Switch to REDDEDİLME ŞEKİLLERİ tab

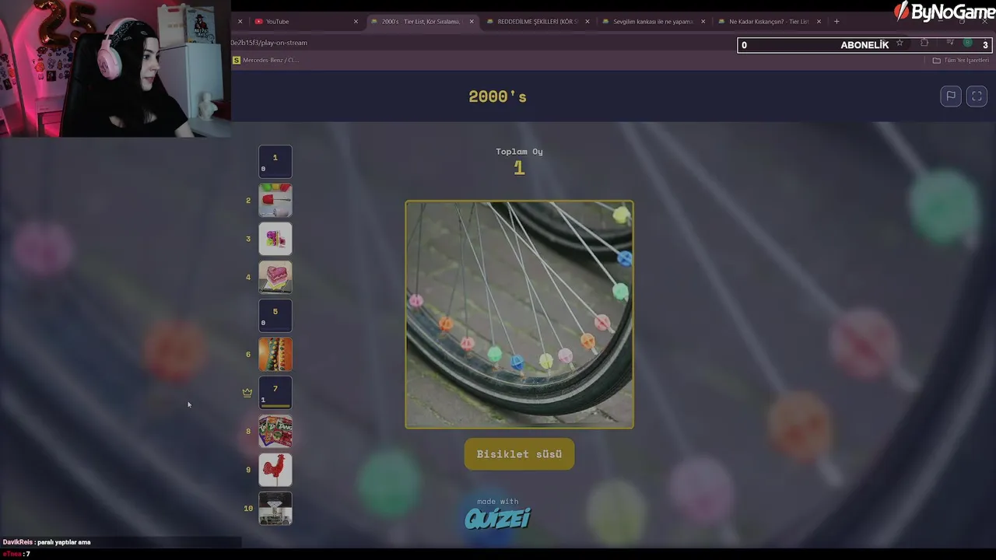[x=537, y=22]
